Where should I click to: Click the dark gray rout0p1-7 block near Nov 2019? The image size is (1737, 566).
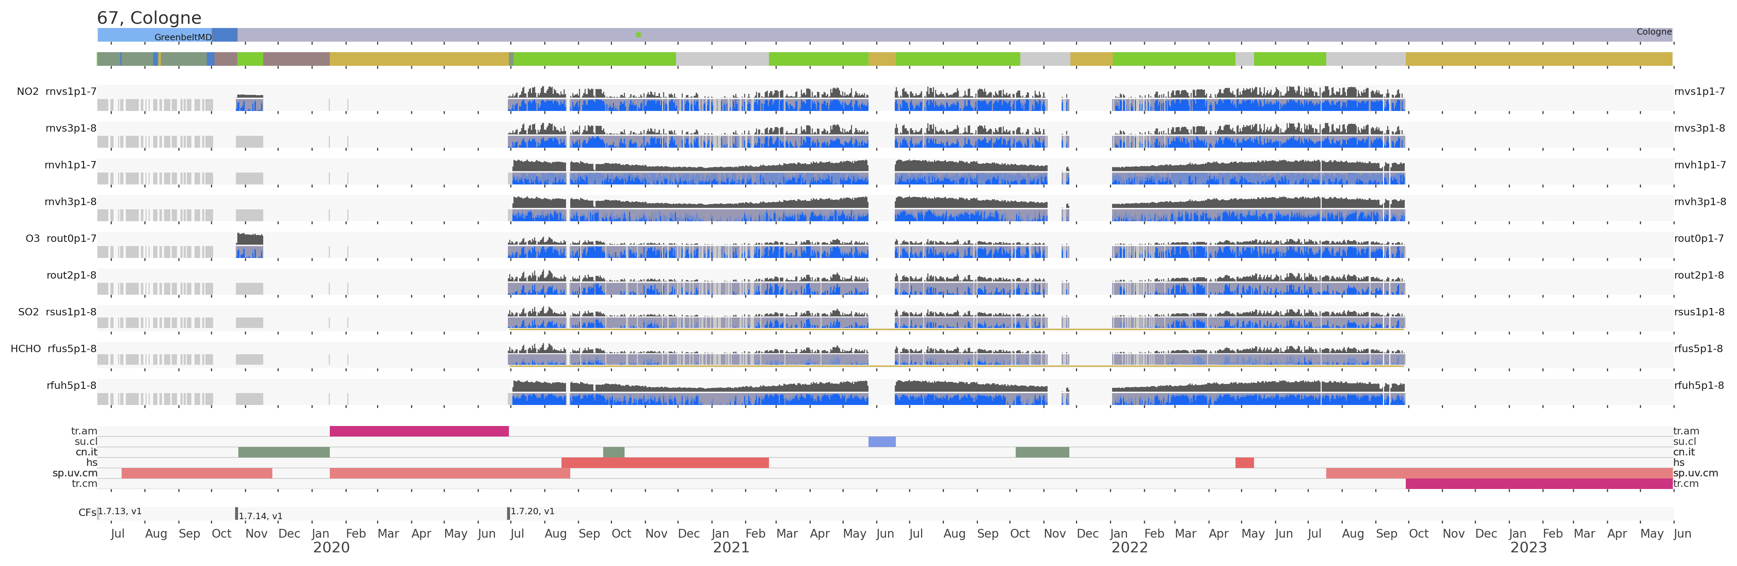point(250,239)
